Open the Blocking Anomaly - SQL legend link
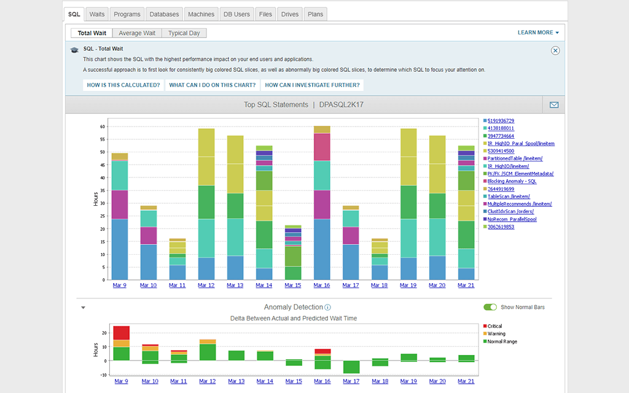Screen dimensions: 629x393 click(512, 181)
